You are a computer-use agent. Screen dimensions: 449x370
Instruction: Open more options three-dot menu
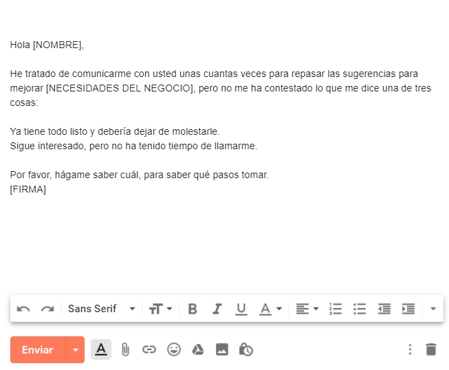(410, 349)
